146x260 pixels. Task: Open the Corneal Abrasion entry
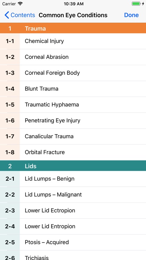[x=73, y=57]
